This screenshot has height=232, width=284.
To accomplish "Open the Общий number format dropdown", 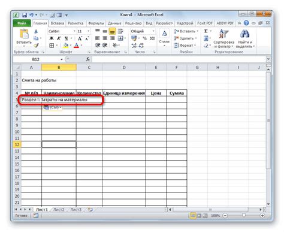I will click(x=153, y=31).
